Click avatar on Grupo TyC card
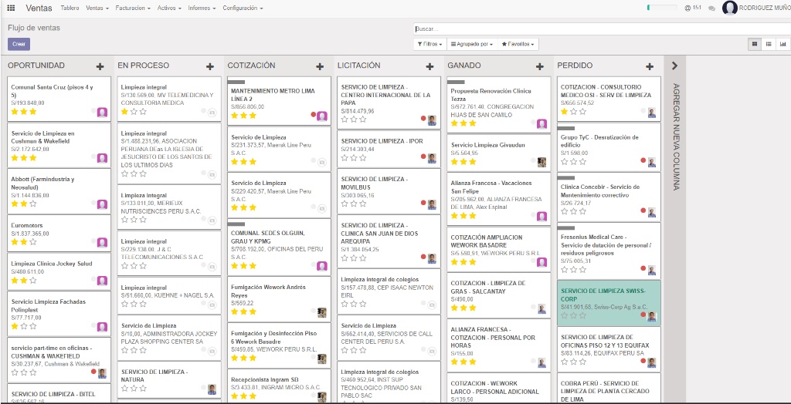Image resolution: width=791 pixels, height=404 pixels. point(652,162)
